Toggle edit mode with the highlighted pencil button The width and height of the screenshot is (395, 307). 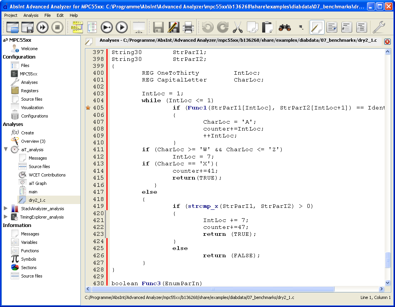point(317,27)
